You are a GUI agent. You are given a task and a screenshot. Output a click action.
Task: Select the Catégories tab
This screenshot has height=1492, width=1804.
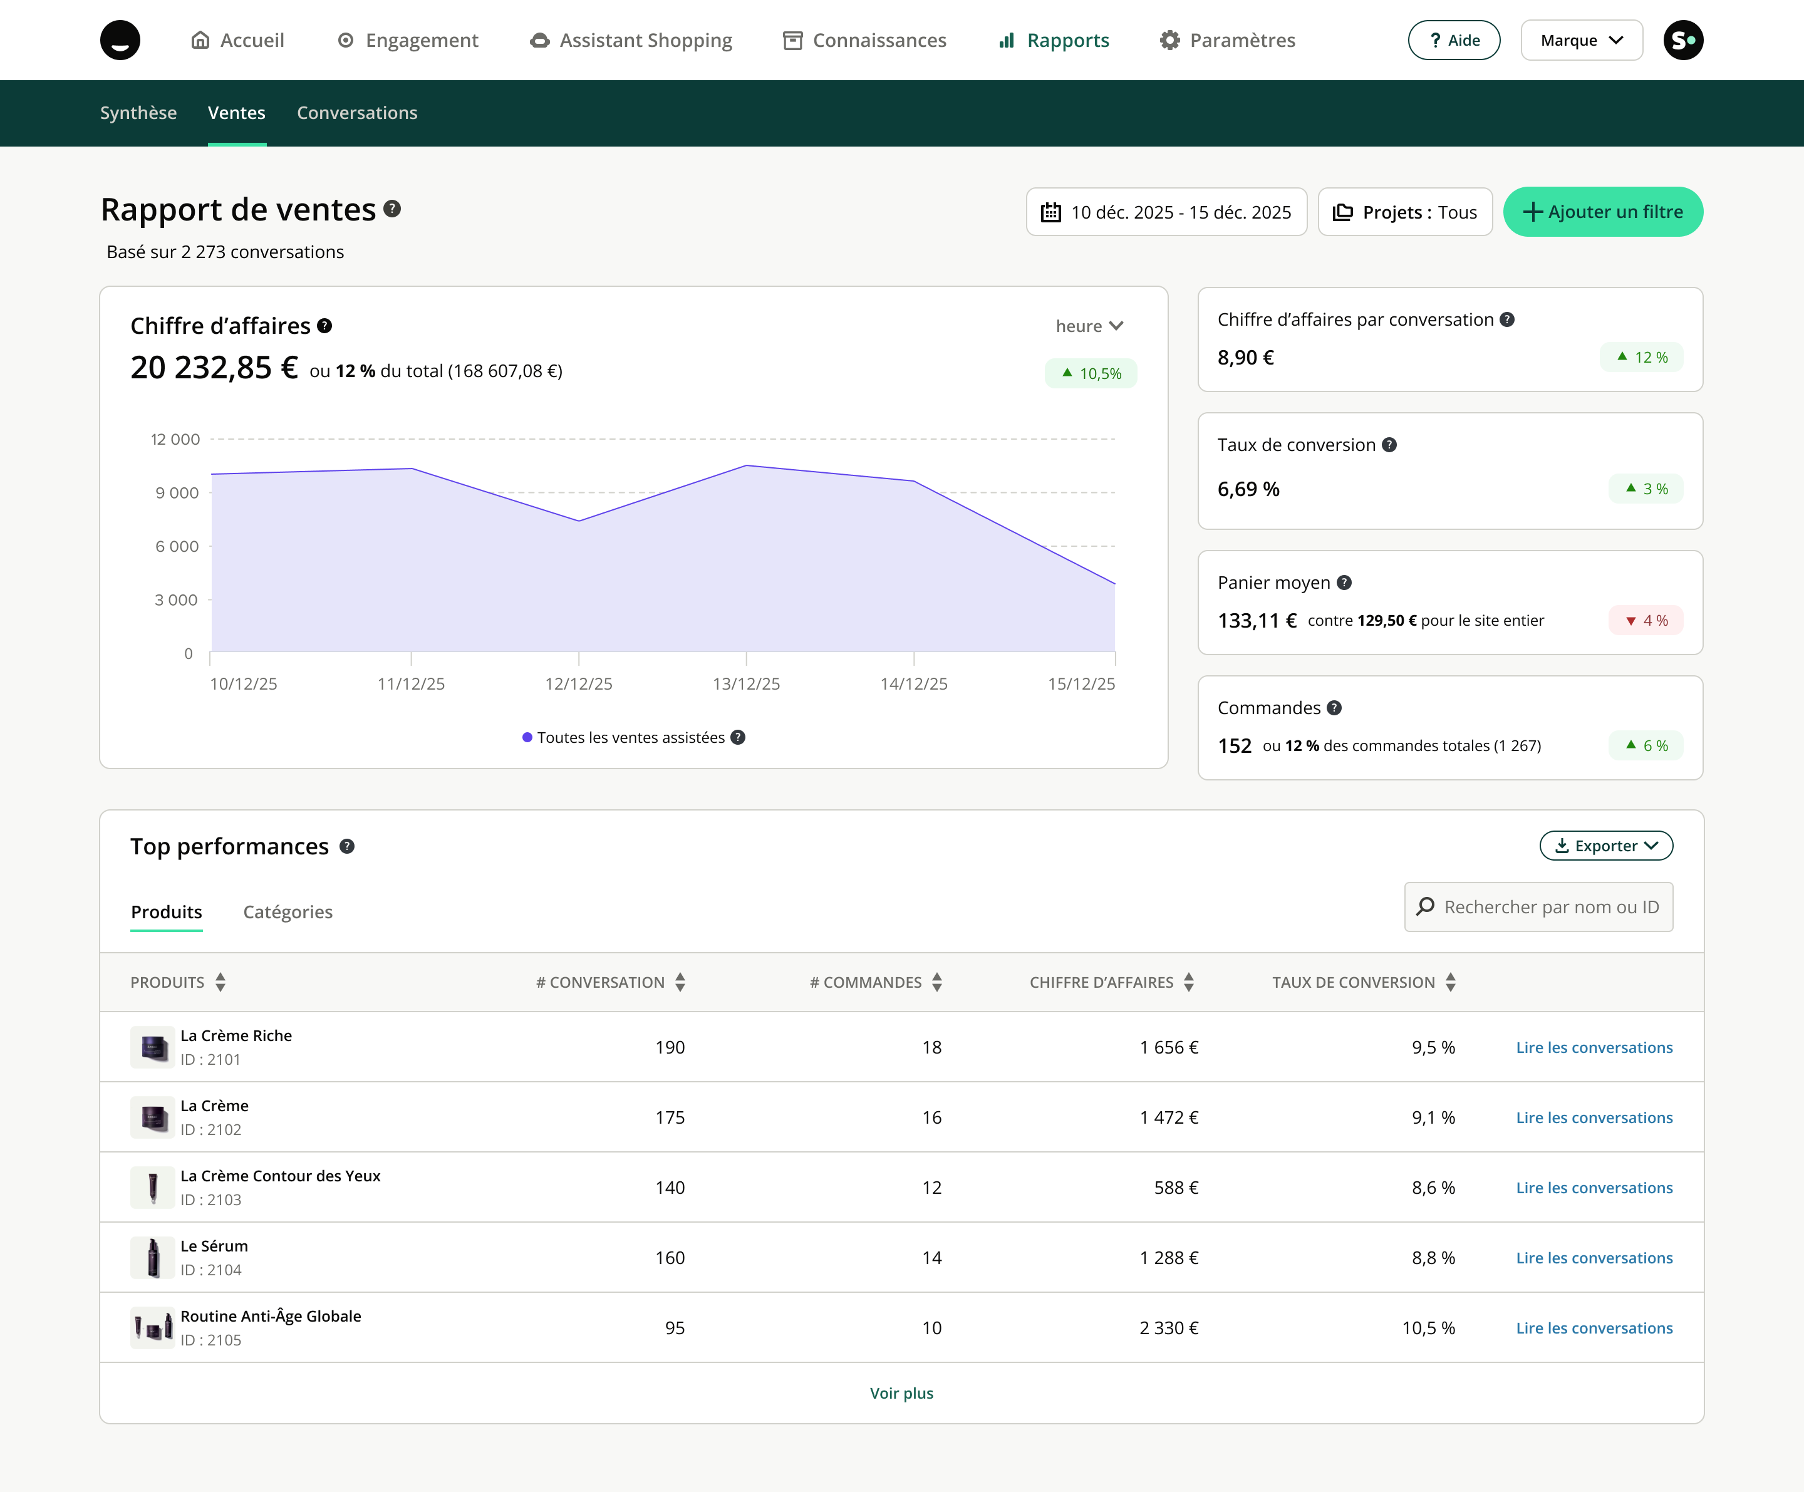tap(287, 911)
